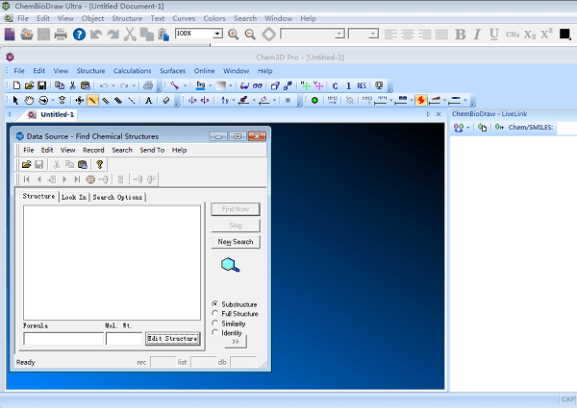Toggle Italic in ChemBioDraw toolbar

(477, 35)
